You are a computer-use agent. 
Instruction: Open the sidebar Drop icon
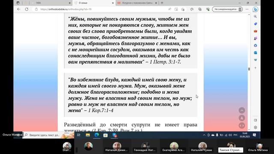coord(255,60)
